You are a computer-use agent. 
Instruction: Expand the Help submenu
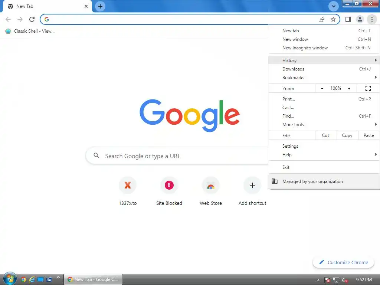324,155
